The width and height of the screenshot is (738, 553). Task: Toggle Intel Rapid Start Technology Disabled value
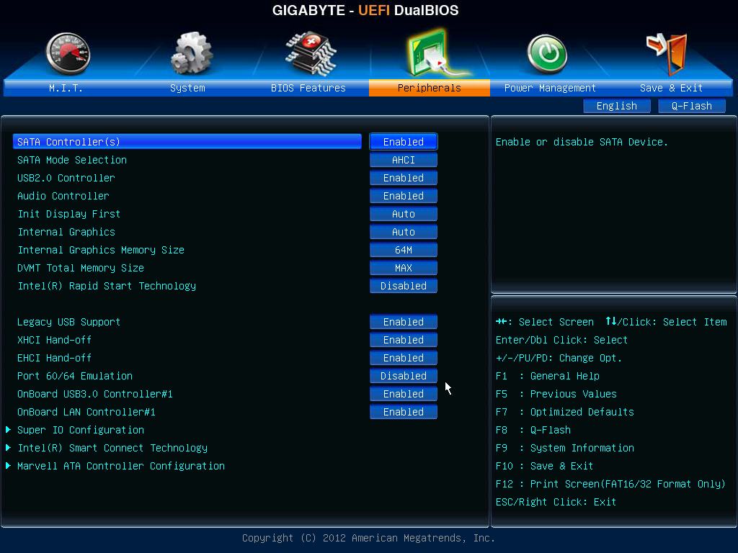click(x=404, y=286)
